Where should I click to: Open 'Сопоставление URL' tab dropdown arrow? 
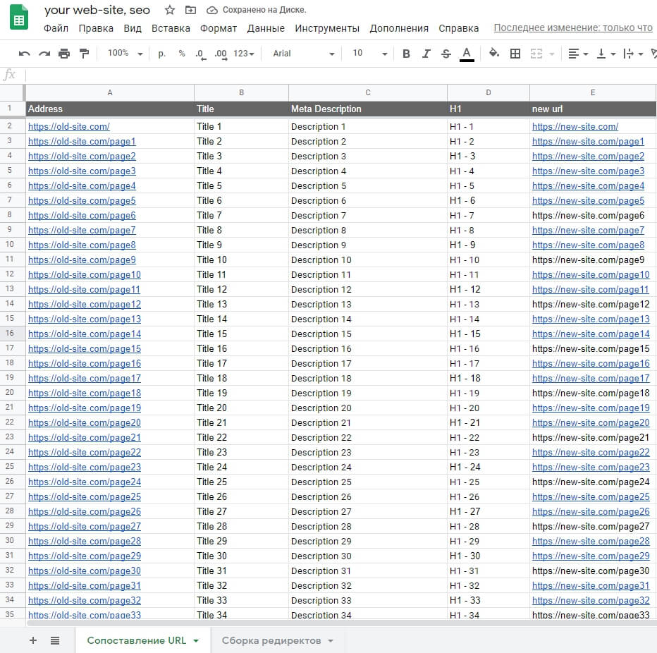click(x=196, y=641)
